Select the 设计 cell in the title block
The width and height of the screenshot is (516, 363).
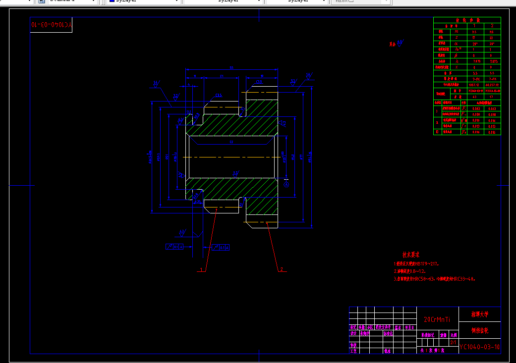click(x=353, y=333)
